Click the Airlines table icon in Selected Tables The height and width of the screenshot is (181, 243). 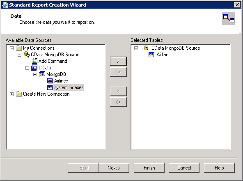pos(151,55)
